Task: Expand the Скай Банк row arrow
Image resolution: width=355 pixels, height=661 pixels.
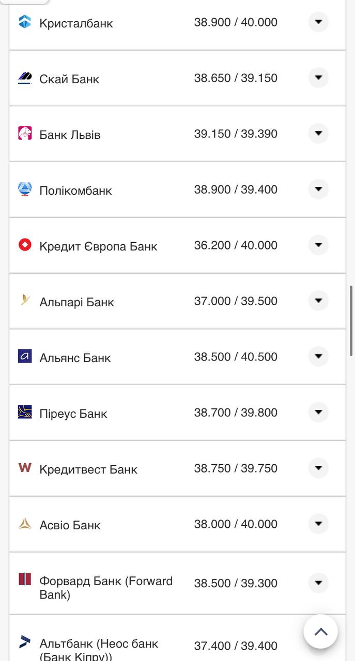Action: [x=318, y=78]
